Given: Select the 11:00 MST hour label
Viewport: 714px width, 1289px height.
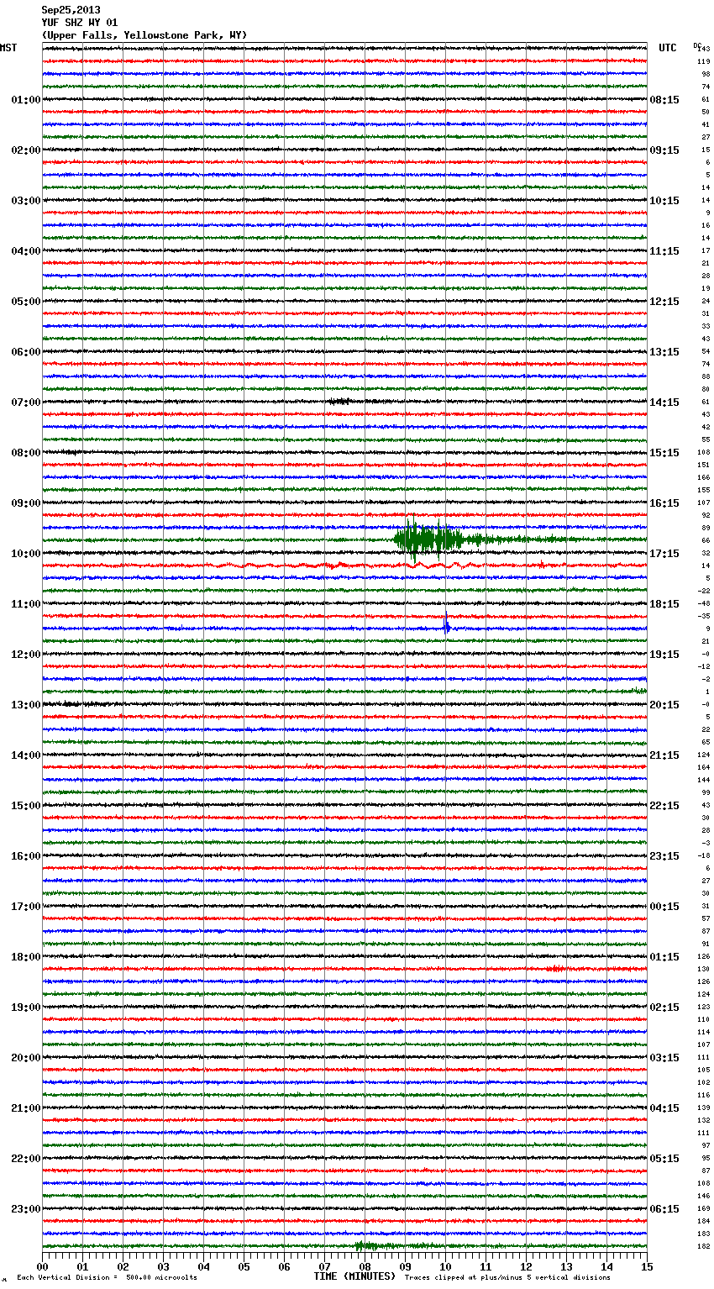Looking at the screenshot, I should click(26, 604).
